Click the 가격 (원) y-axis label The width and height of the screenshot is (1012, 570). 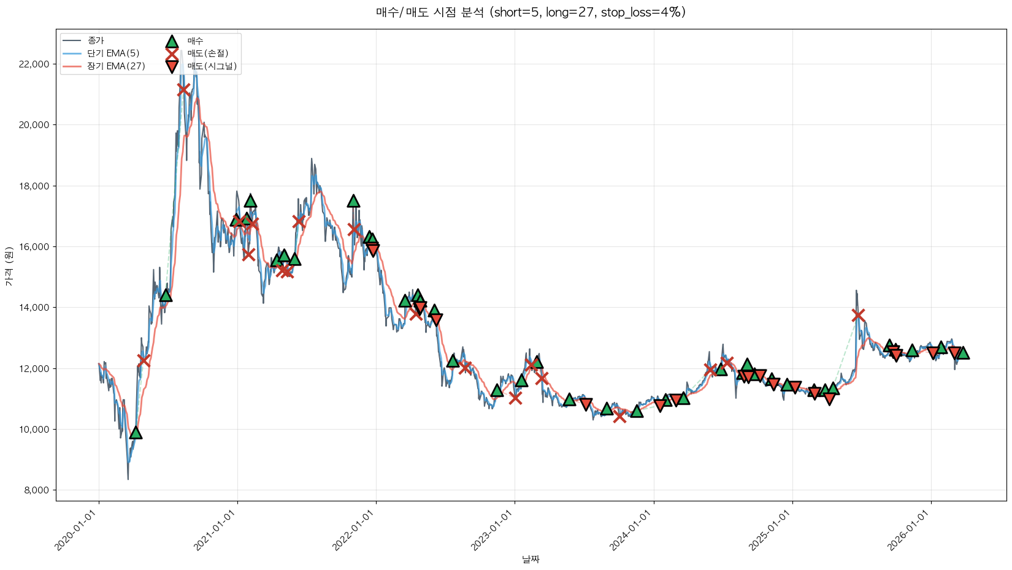click(9, 265)
